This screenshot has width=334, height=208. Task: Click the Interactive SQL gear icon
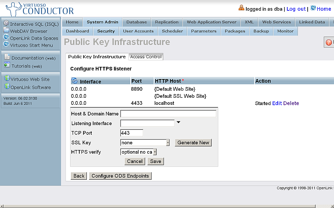(6, 23)
